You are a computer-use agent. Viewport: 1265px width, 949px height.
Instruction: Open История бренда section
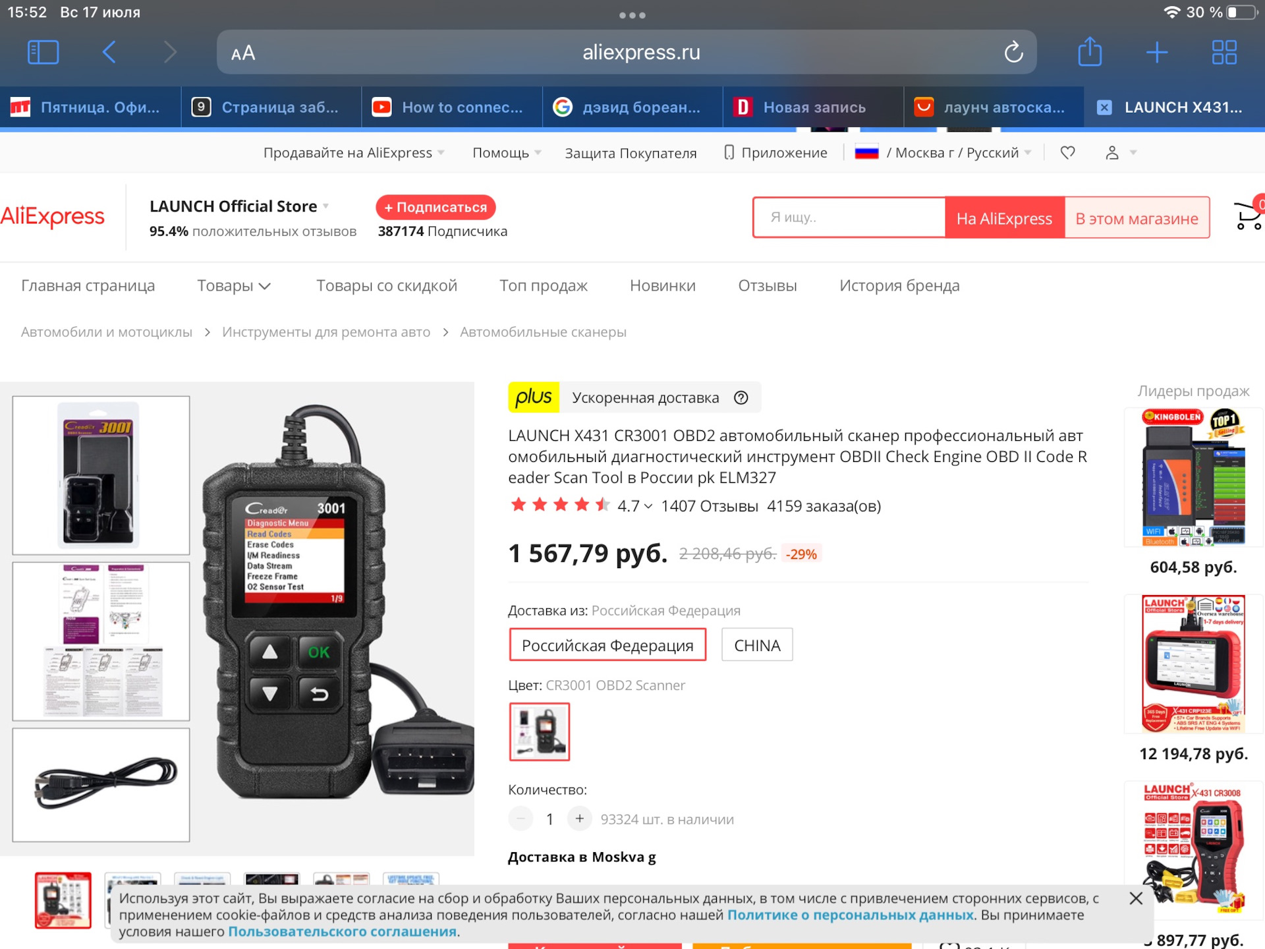(899, 285)
